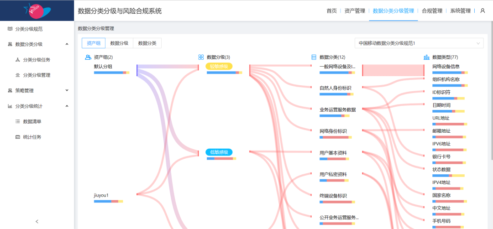Open the 合规管理 top menu
The width and height of the screenshot is (493, 229).
[431, 11]
